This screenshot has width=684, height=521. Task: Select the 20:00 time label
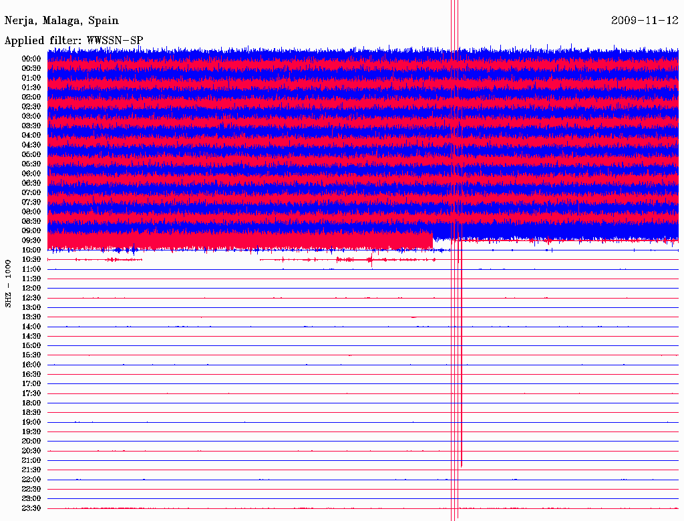coord(31,441)
